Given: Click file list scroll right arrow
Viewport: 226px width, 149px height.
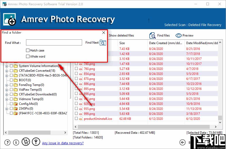Looking at the screenshot, I should [x=216, y=127].
